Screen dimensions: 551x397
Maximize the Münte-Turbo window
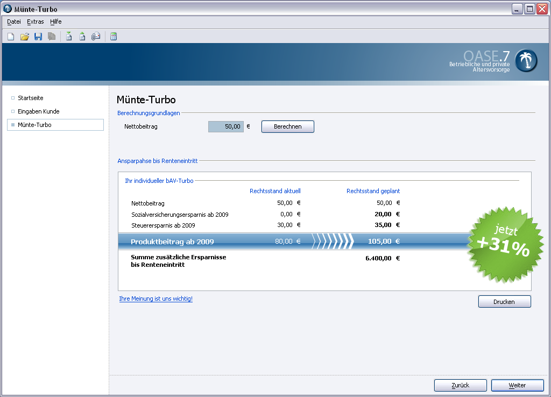pos(529,9)
